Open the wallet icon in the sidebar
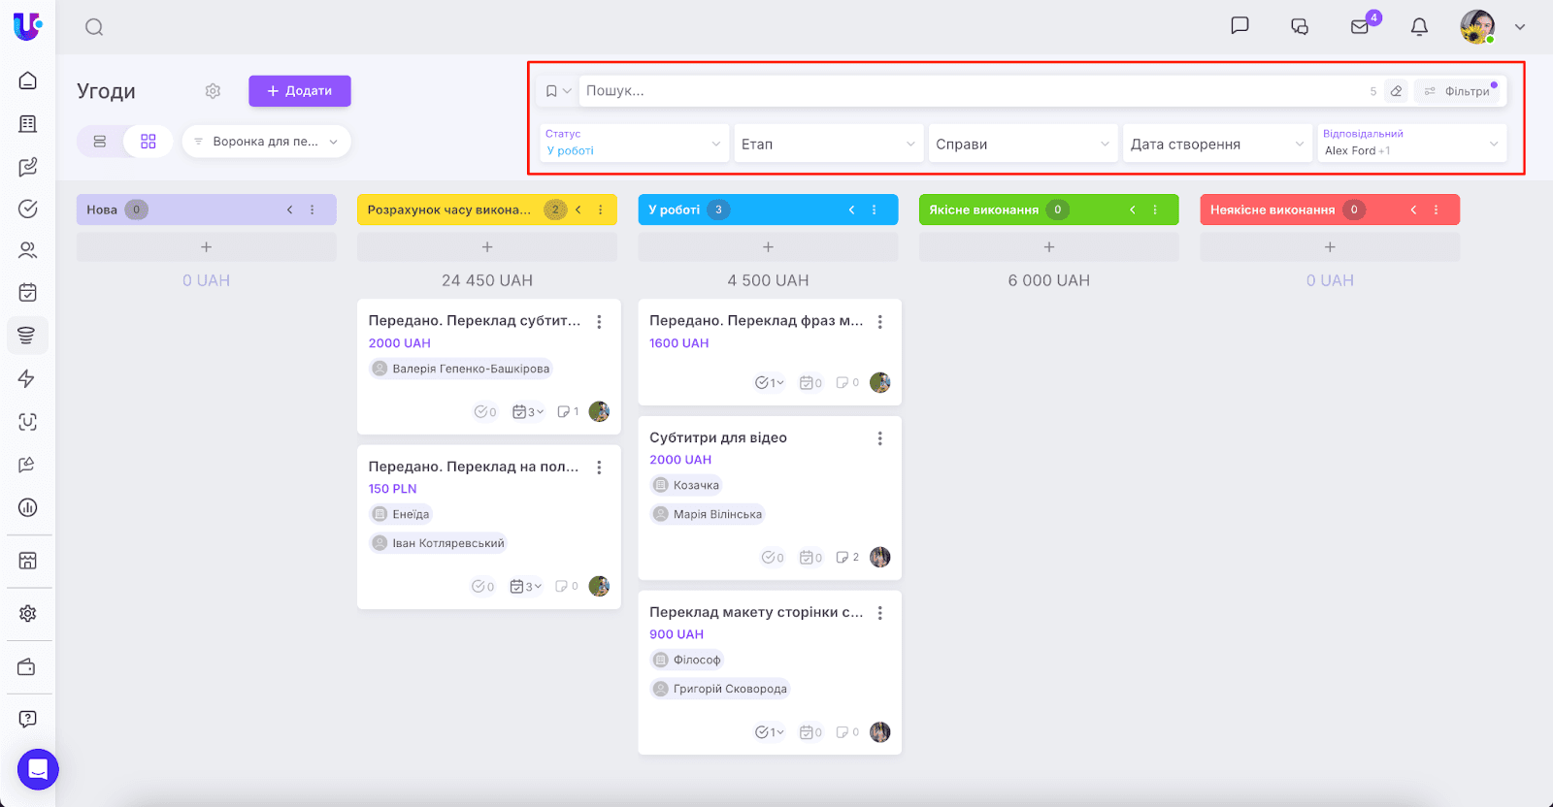 tap(27, 667)
